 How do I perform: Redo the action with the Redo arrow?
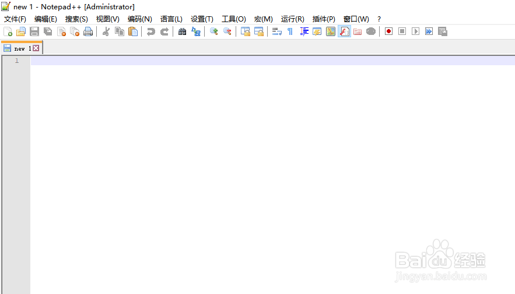tap(164, 31)
